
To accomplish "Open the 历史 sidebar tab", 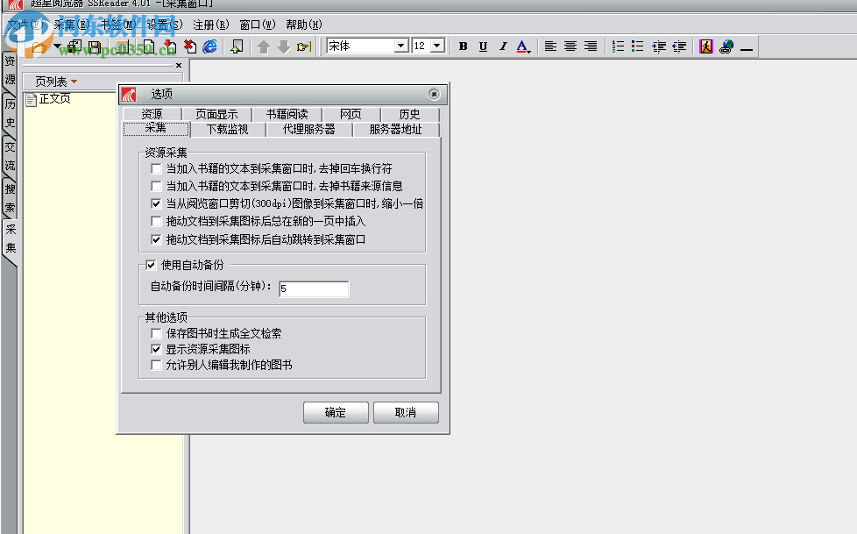I will tap(10, 113).
